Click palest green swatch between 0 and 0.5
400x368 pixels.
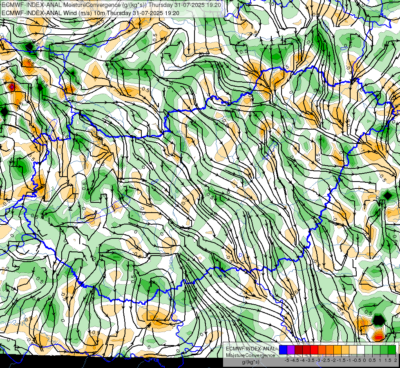[x=369, y=350]
